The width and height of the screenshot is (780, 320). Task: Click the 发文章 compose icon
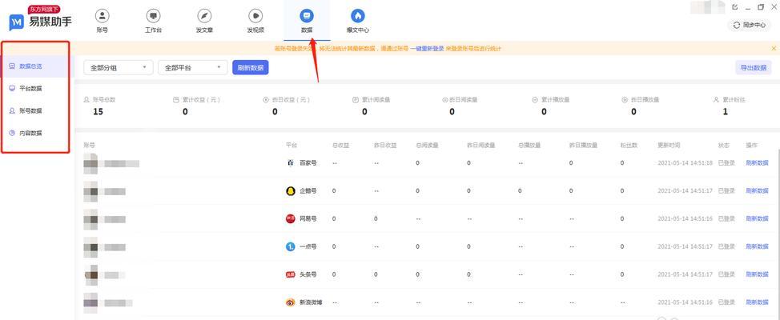(204, 16)
